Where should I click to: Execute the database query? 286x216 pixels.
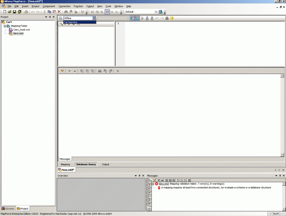coord(142,18)
